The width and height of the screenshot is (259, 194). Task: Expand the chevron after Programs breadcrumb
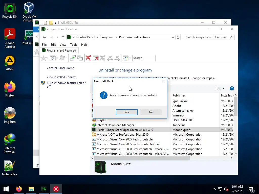116,37
